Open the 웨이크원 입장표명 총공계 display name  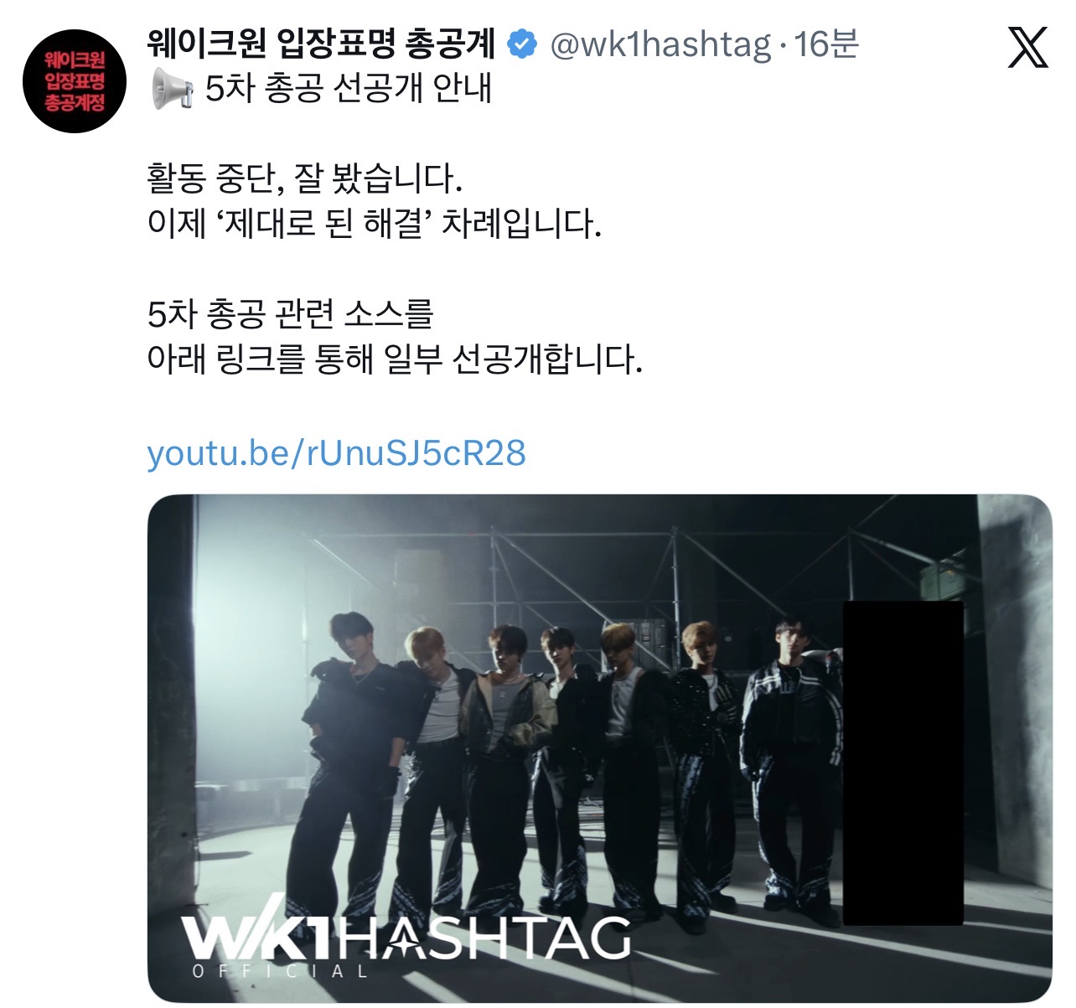[x=321, y=44]
